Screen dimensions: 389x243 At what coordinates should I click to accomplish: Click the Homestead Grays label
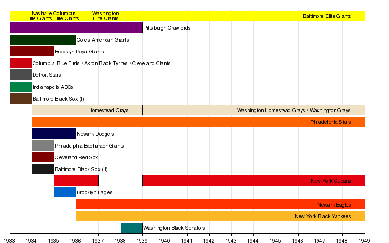coord(108,111)
